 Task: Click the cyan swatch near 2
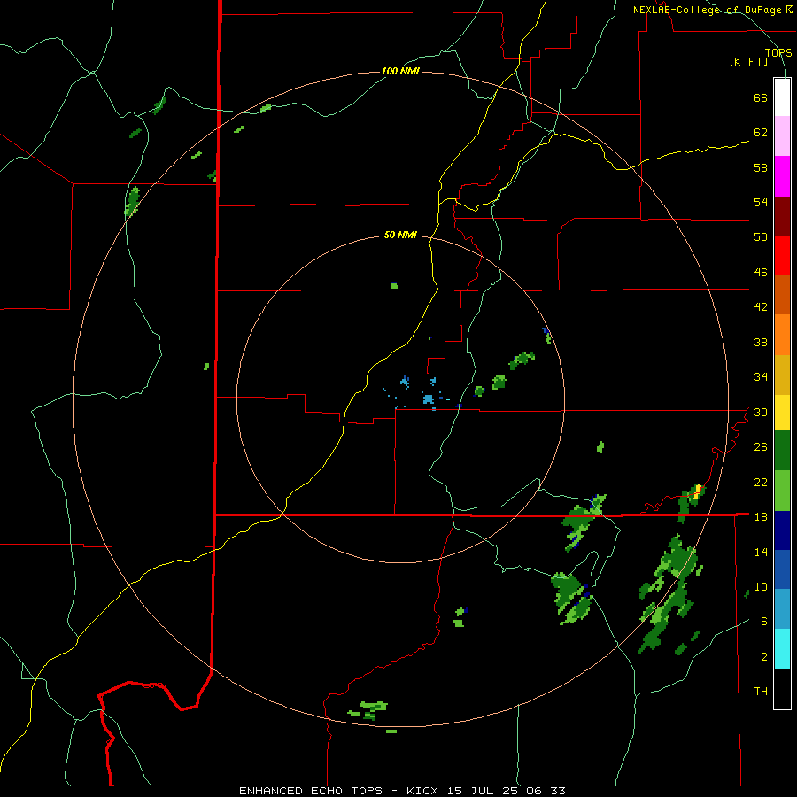click(782, 649)
